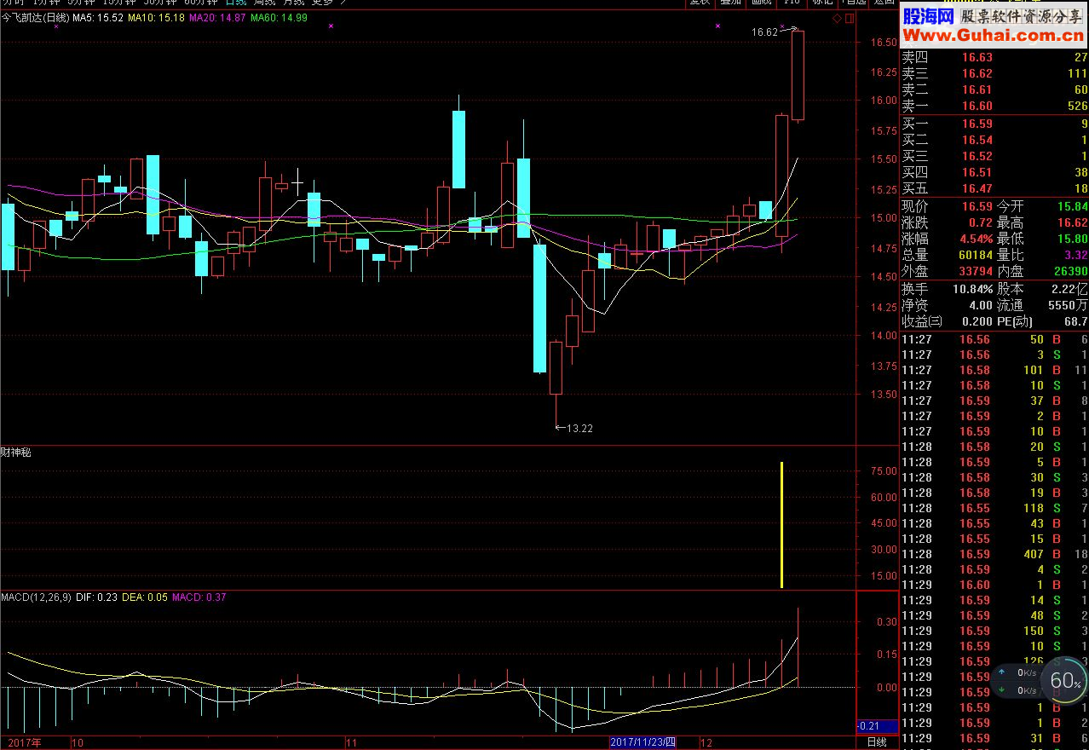1089x750 pixels.
Task: Click the 财神秘 indicator panel title
Action: click(x=16, y=453)
